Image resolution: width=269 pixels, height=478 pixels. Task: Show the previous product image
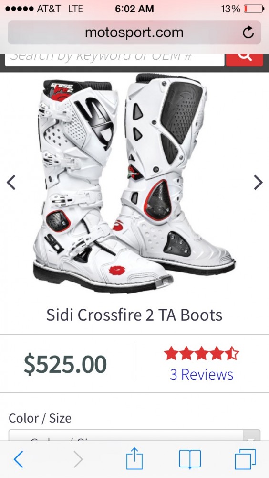pos(11,182)
